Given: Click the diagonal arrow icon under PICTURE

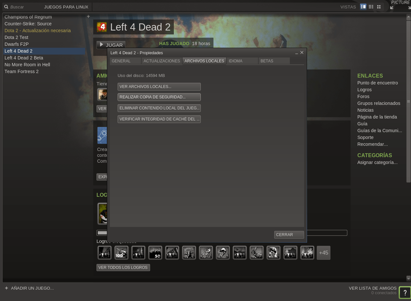Looking at the screenshot, I should point(392,8).
